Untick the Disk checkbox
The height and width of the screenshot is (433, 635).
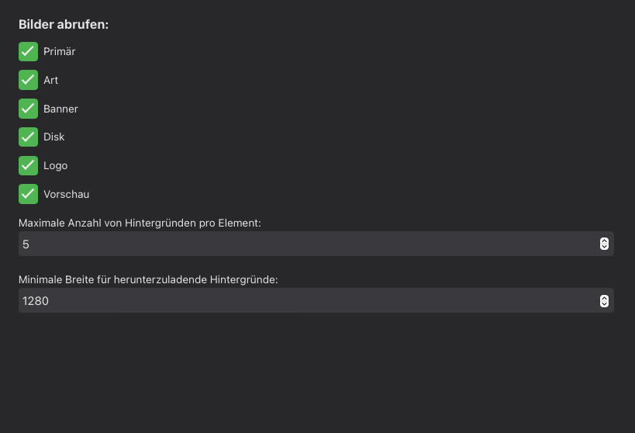pyautogui.click(x=28, y=137)
